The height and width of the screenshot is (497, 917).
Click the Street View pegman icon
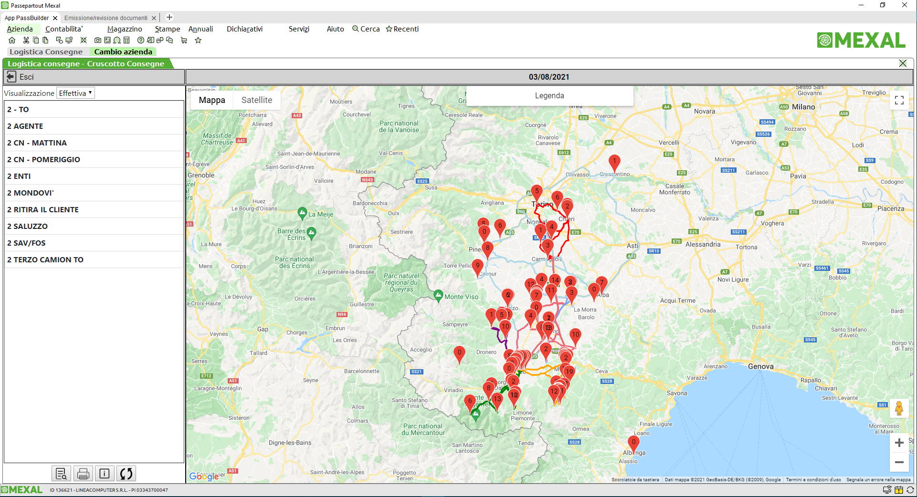[899, 409]
